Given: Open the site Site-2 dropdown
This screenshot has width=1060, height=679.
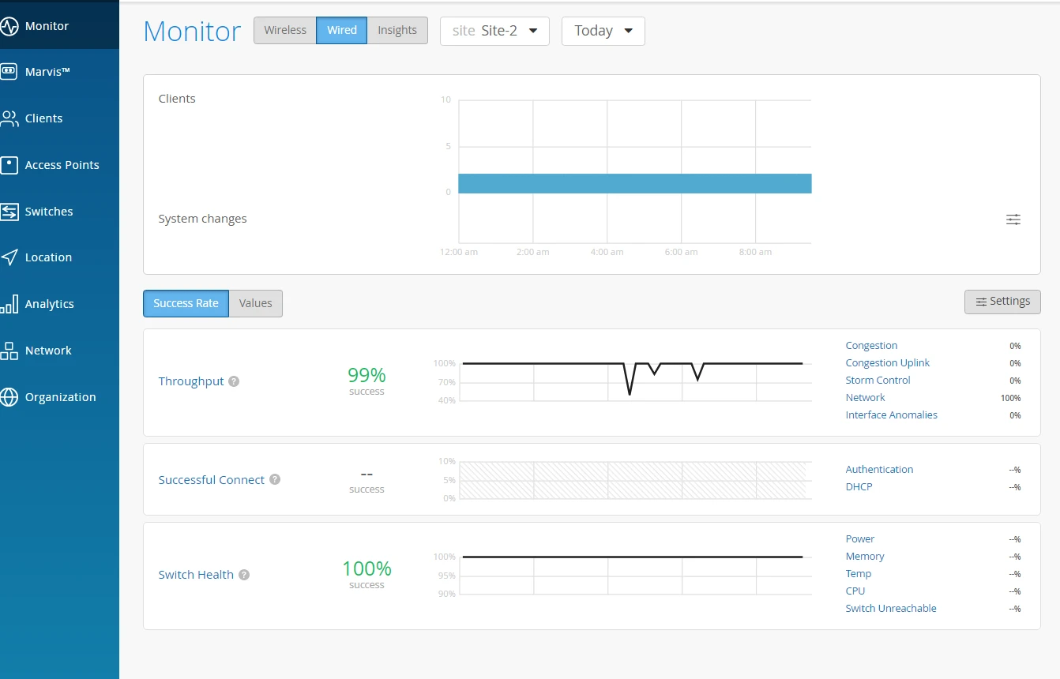Looking at the screenshot, I should pos(494,31).
